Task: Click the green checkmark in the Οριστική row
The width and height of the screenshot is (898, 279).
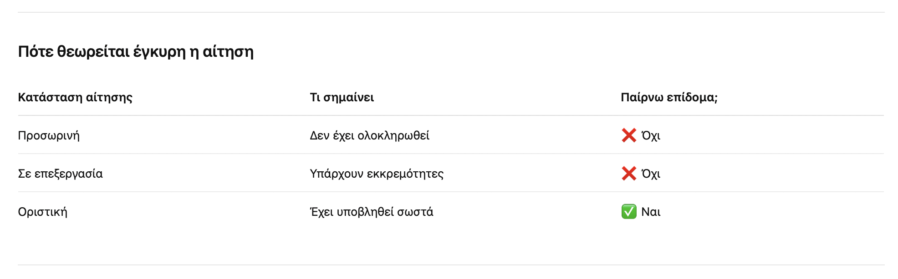Action: pos(628,212)
